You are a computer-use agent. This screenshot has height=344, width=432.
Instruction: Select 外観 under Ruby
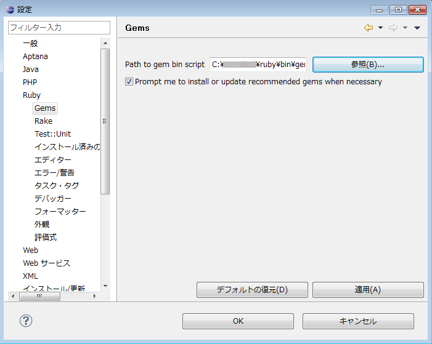pos(42,225)
